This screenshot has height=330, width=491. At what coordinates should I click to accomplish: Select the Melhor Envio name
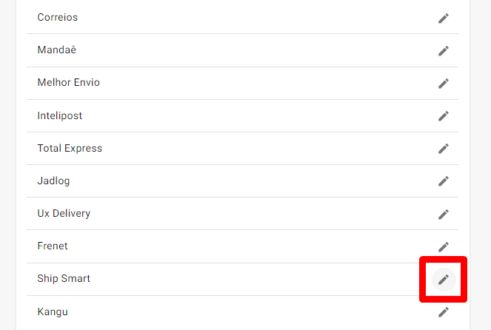pos(68,82)
